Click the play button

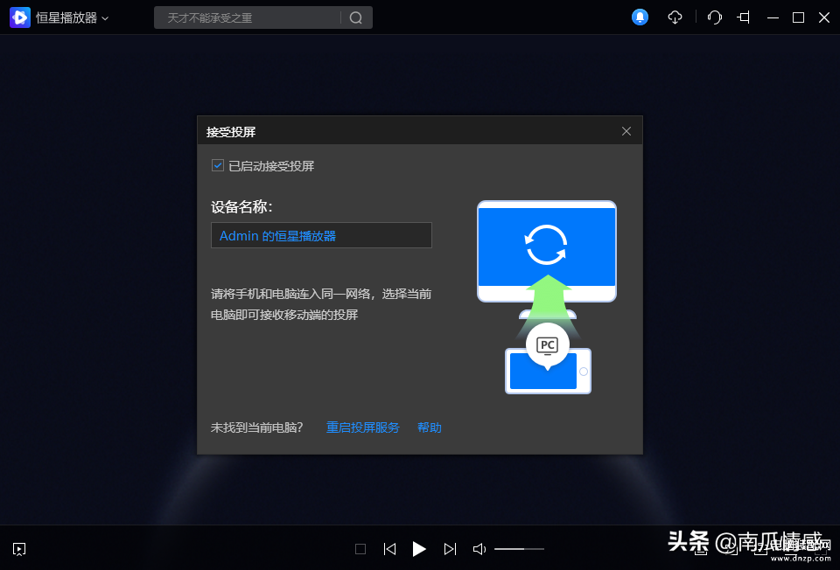[x=419, y=549]
